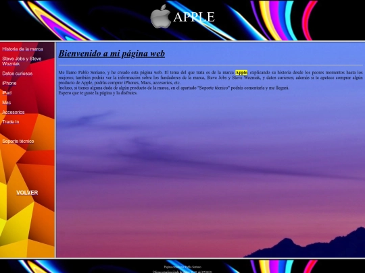Go to the Accesorios page
Screen dimensions: 365x273
pyautogui.click(x=14, y=112)
